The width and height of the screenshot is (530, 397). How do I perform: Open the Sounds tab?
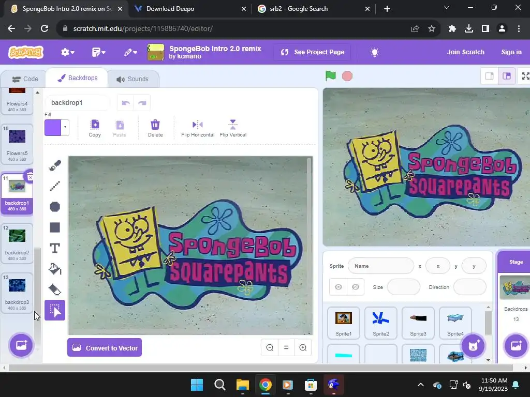pyautogui.click(x=132, y=79)
